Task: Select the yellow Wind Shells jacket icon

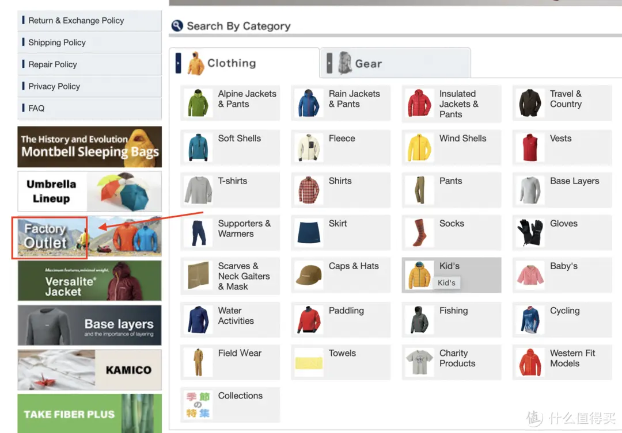Action: (x=419, y=148)
